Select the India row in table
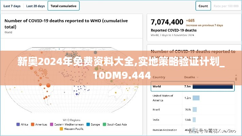242x136 pixels. (x=192, y=120)
